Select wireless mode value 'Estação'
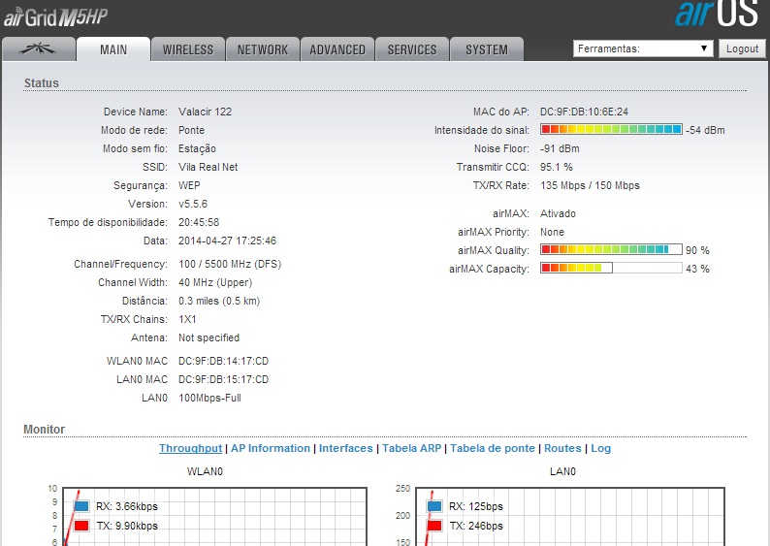 [197, 148]
